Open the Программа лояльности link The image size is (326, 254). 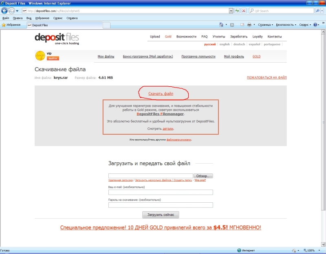pos(198,56)
